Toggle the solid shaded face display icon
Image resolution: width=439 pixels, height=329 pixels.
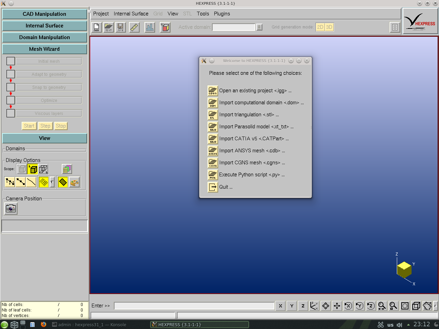click(x=63, y=182)
